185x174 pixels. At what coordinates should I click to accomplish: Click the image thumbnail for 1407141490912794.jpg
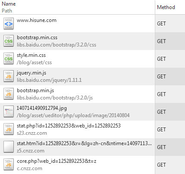pos(9,112)
